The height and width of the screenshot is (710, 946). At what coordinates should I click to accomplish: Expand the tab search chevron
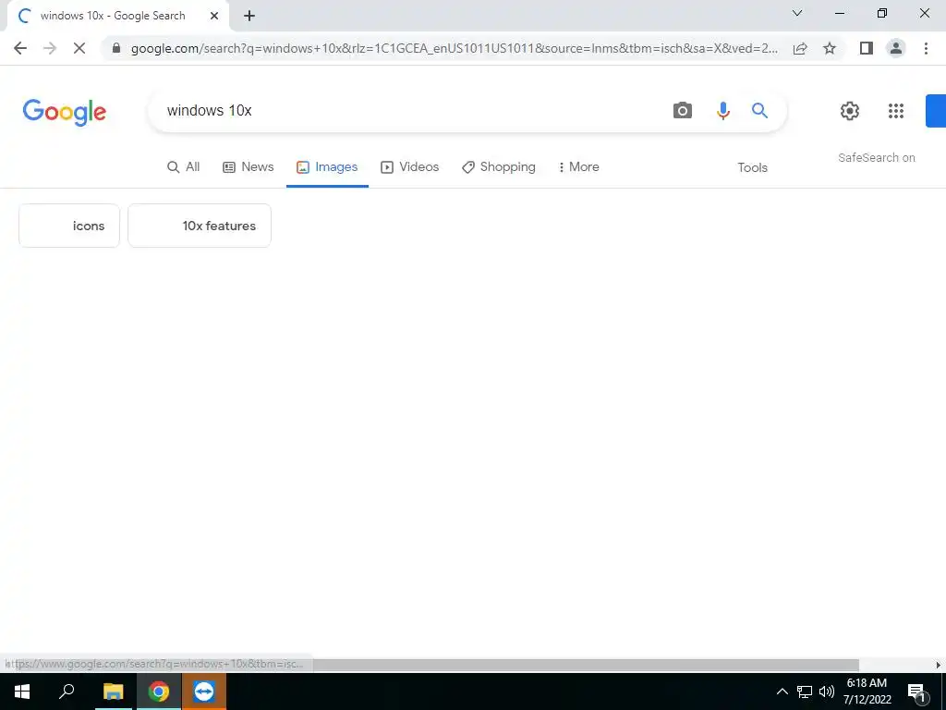[x=797, y=13]
